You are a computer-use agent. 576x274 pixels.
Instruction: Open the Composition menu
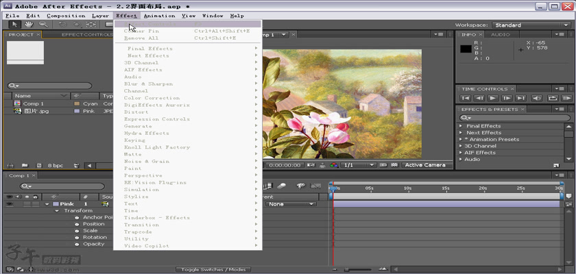coord(66,16)
